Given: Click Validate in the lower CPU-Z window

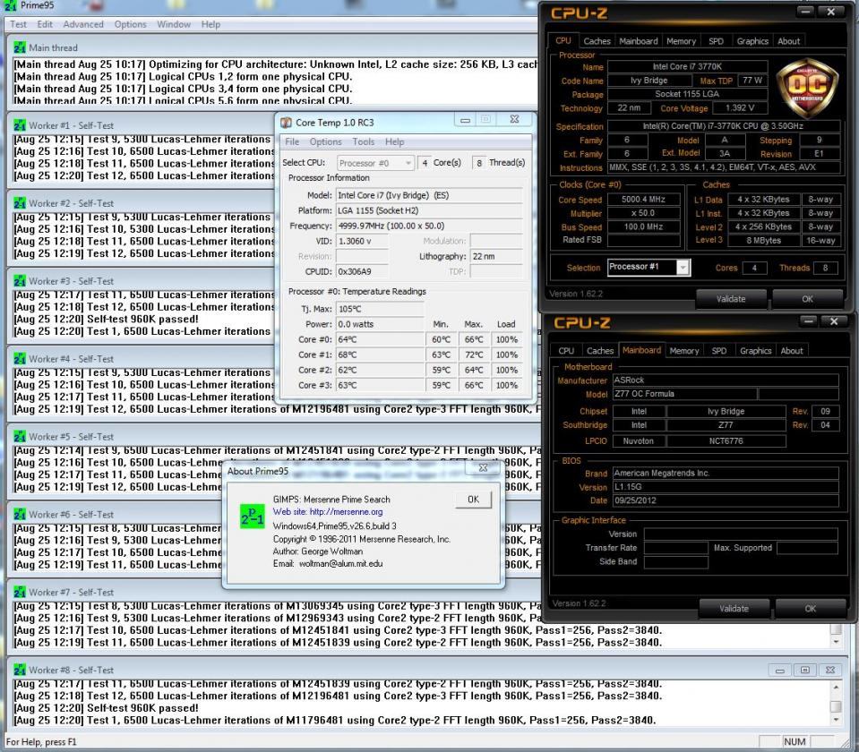Looking at the screenshot, I should point(734,609).
